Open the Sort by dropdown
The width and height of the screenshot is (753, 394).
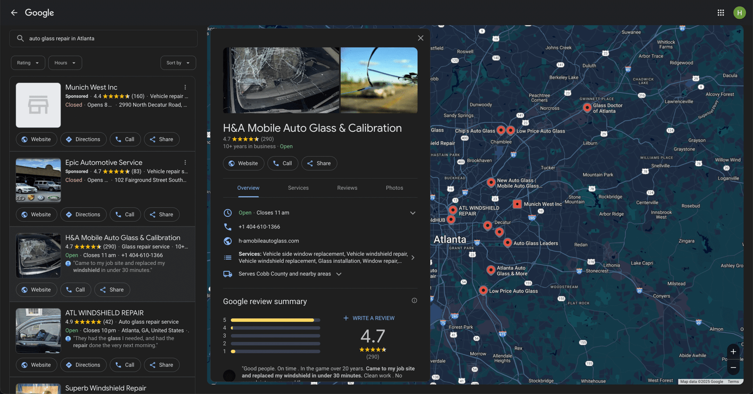[178, 63]
